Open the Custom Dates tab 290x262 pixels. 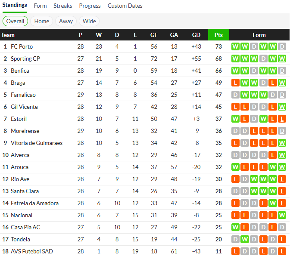click(125, 6)
